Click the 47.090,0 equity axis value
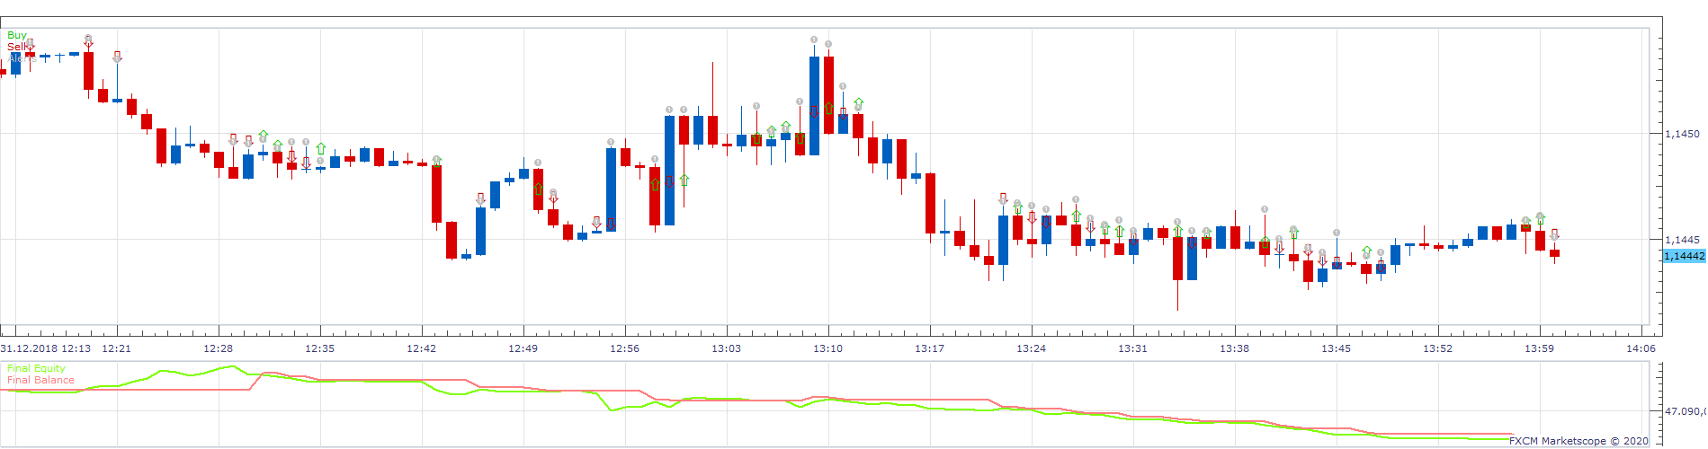This screenshot has height=449, width=1708. 1686,411
